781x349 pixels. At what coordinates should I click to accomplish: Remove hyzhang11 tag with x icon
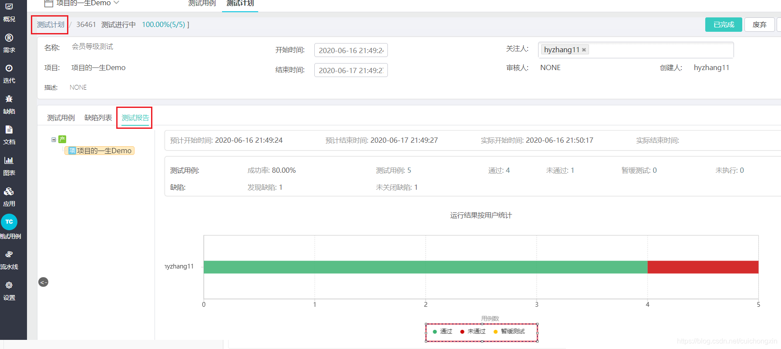coord(584,50)
